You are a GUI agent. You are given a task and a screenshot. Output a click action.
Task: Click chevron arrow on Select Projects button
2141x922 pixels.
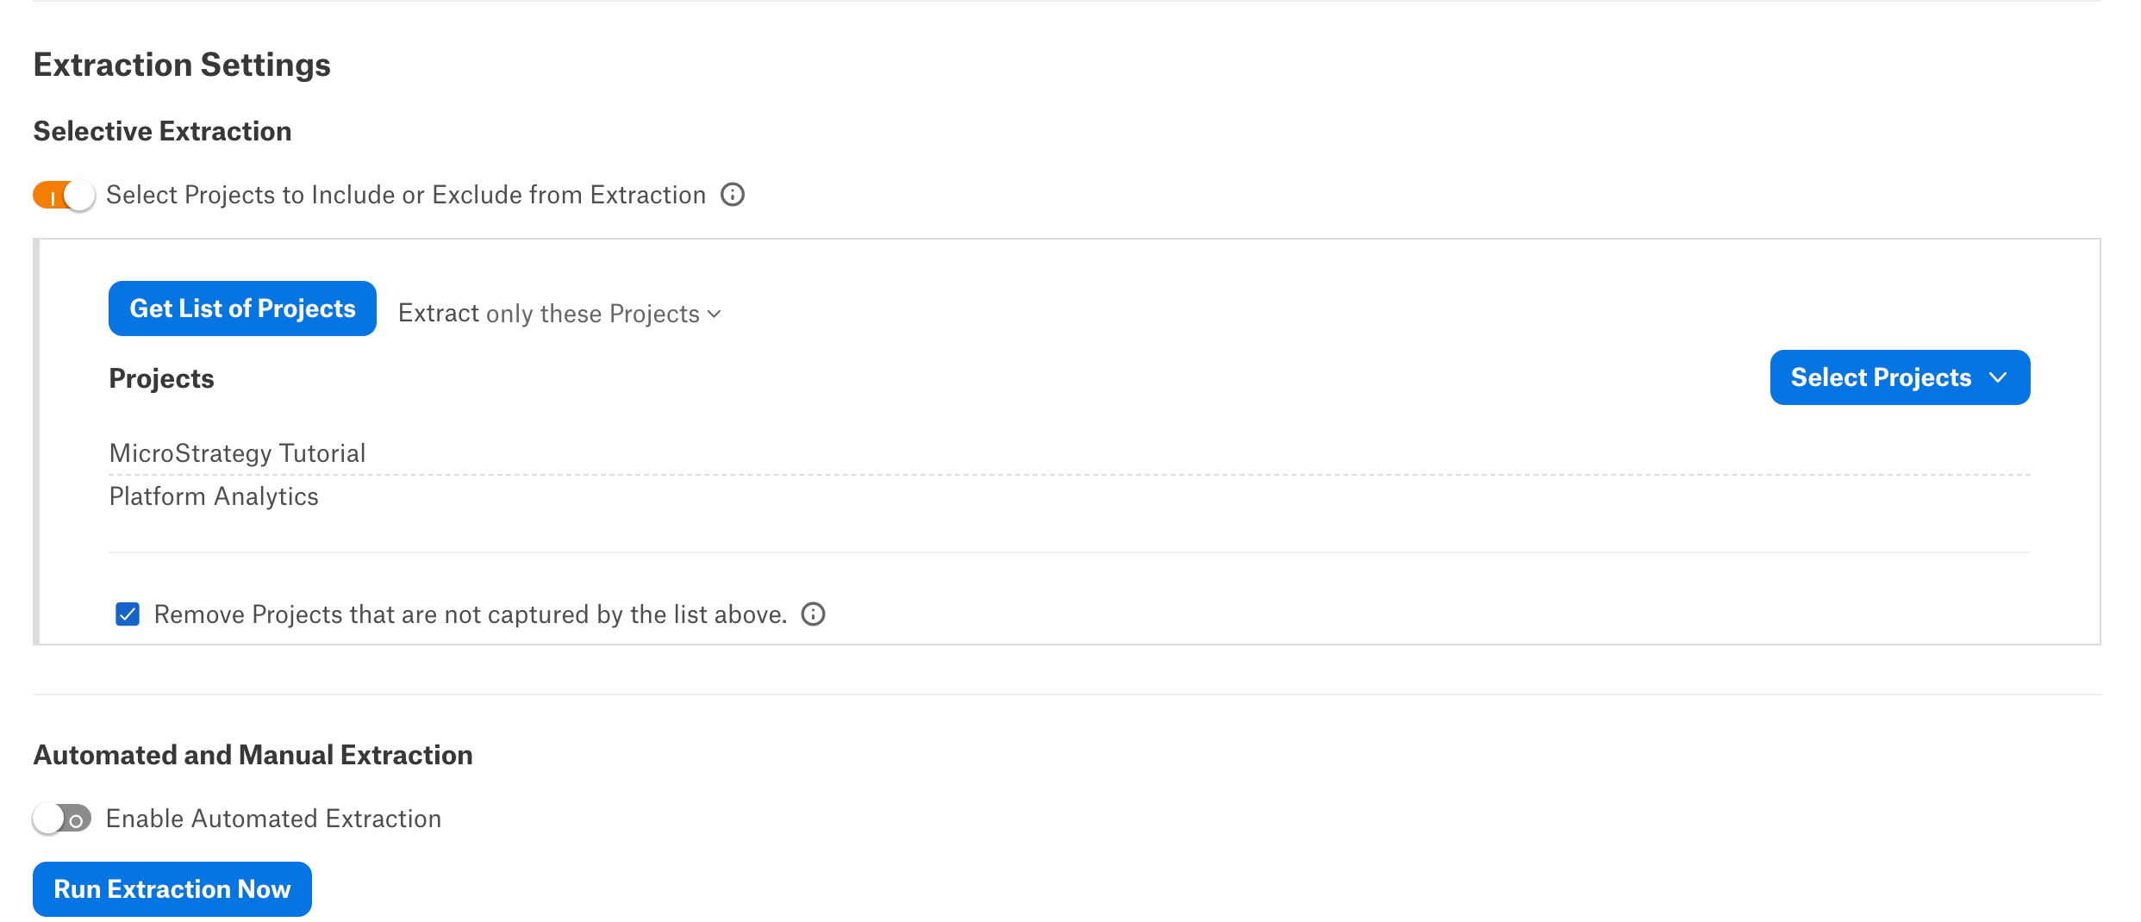tap(1999, 377)
